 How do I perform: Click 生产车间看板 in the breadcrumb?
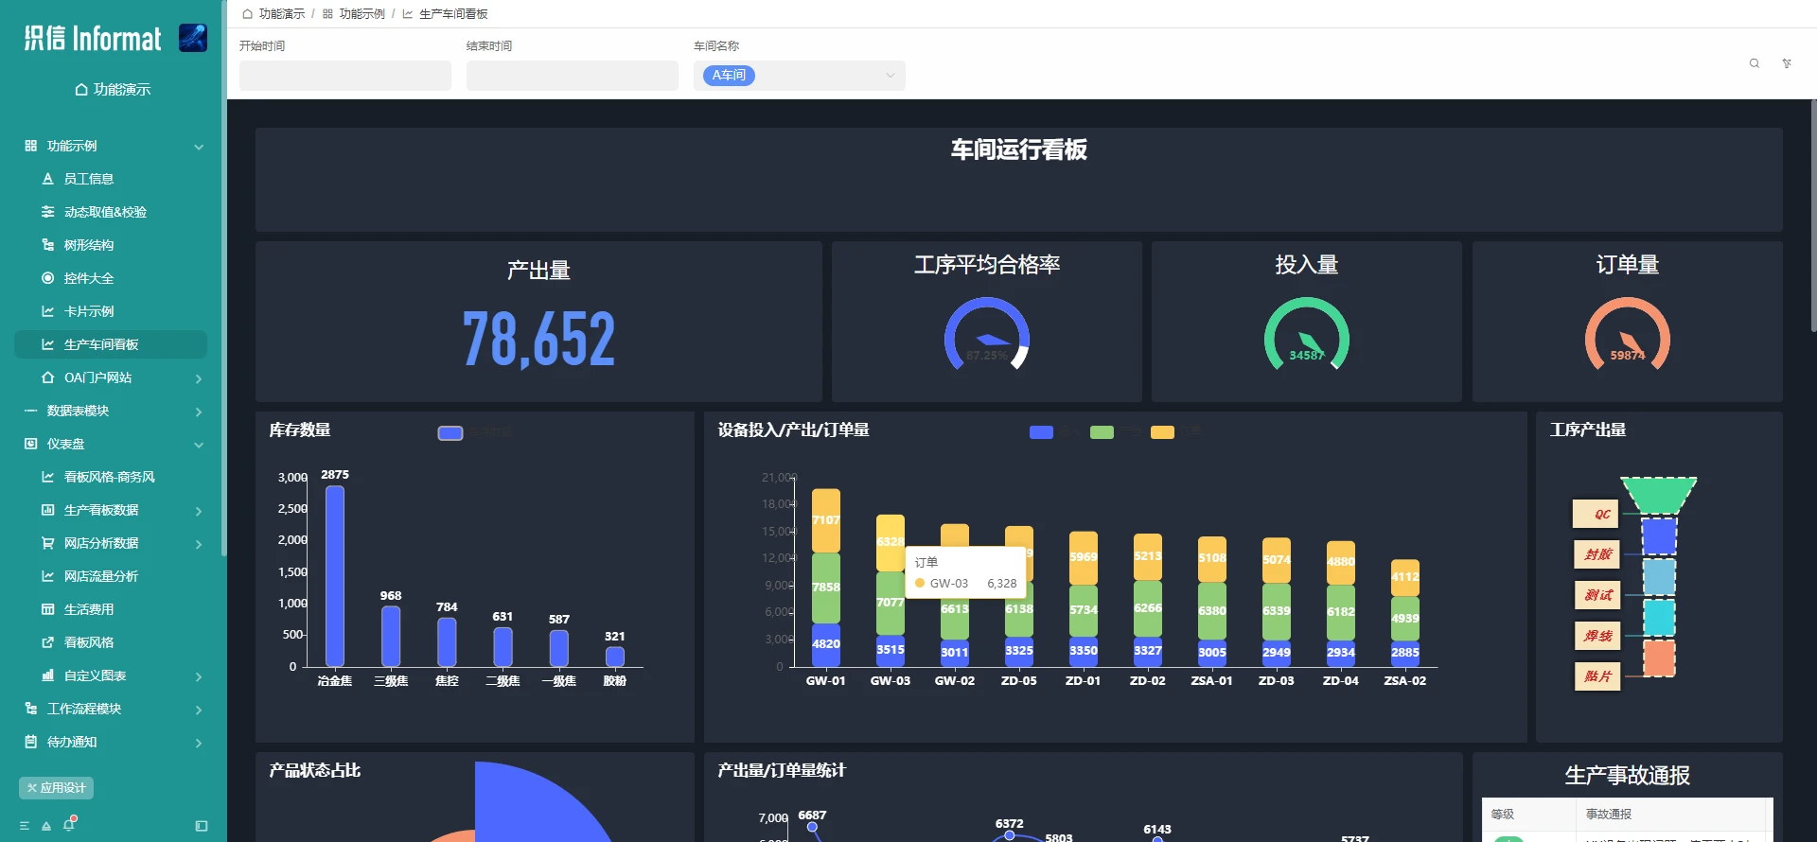(453, 14)
